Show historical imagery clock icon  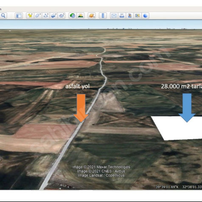tap(73, 16)
